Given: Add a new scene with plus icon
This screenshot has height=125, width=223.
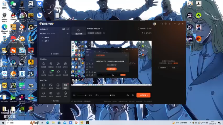Looking at the screenshot, I should tap(68, 34).
